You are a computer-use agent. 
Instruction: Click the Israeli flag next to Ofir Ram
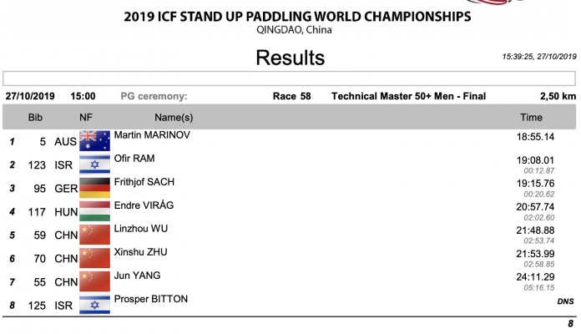click(94, 164)
